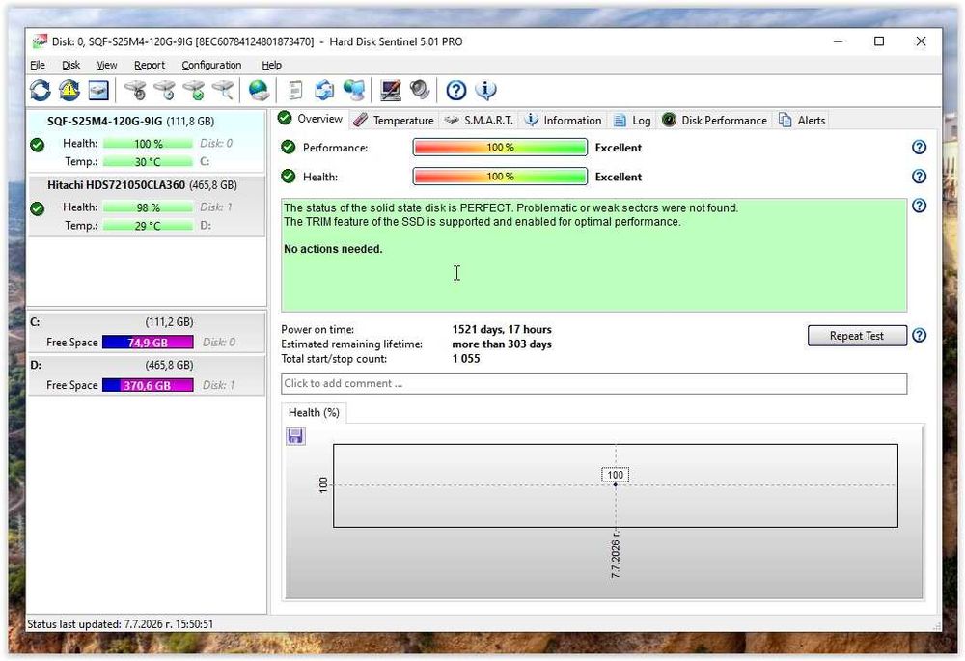Click the disk with magnifier surface test icon
Screen dimensions: 965x661
(x=223, y=91)
